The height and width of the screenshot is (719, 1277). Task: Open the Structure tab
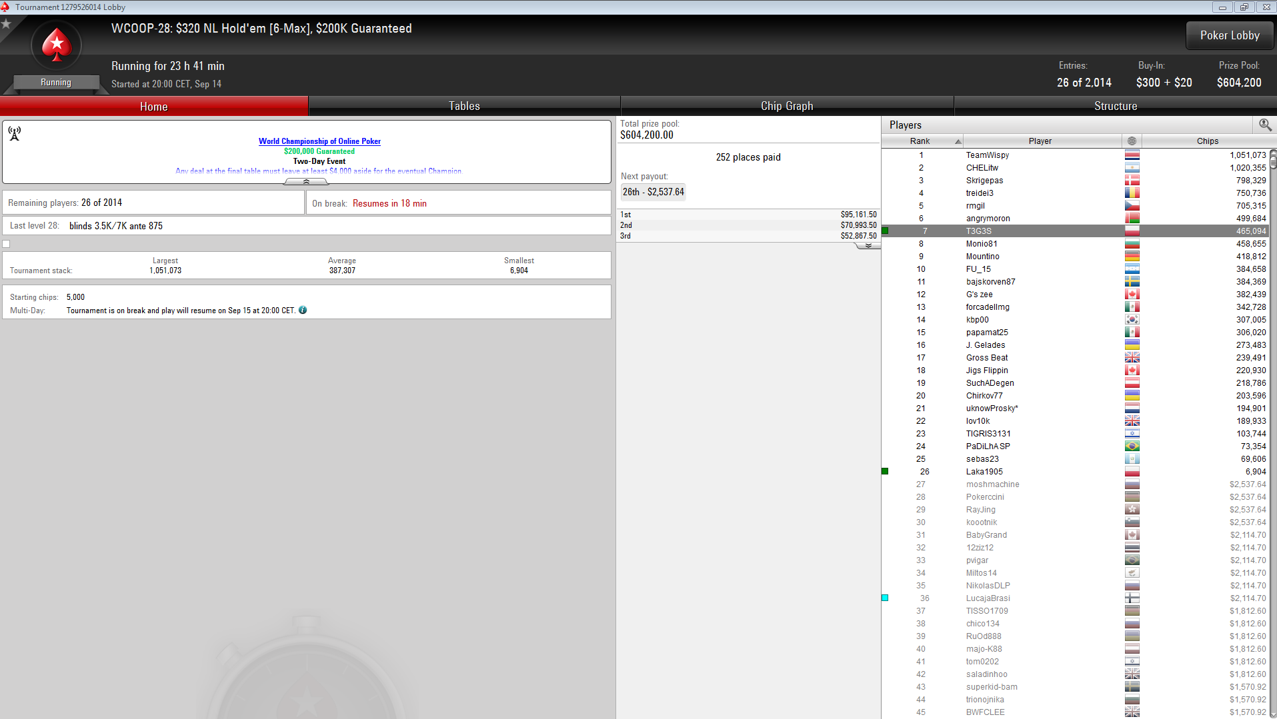pyautogui.click(x=1115, y=106)
